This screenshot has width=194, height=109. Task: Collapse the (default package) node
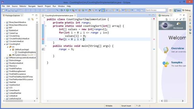coord(10,50)
